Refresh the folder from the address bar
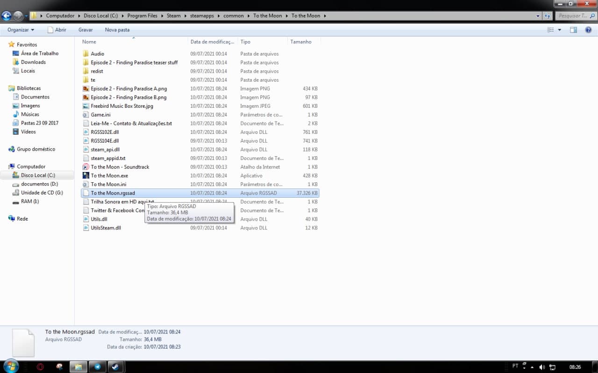The height and width of the screenshot is (373, 598). click(x=548, y=16)
